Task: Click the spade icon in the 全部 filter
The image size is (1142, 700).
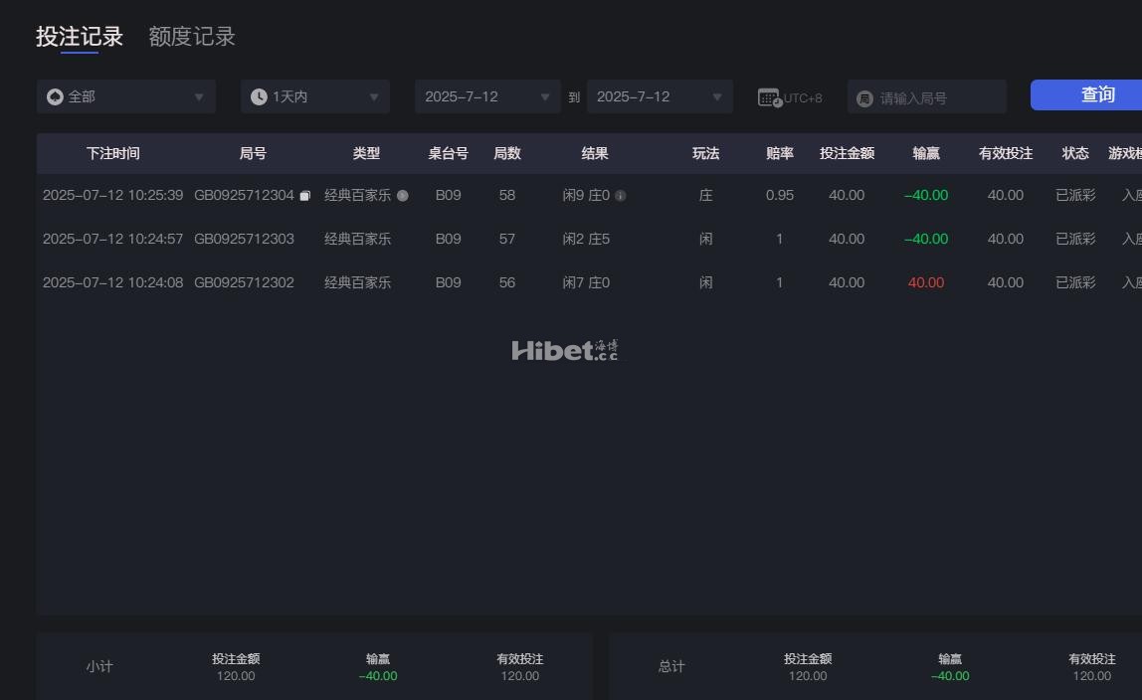Action: click(x=56, y=96)
